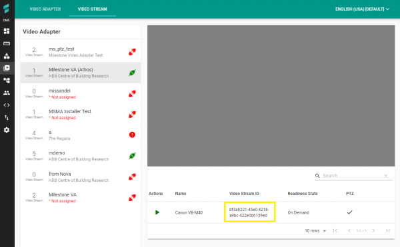Open the language dropdown English (USA)
400x247 pixels.
click(x=362, y=9)
